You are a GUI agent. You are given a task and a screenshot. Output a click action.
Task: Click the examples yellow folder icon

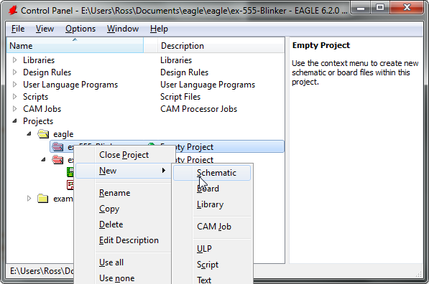[x=42, y=198]
